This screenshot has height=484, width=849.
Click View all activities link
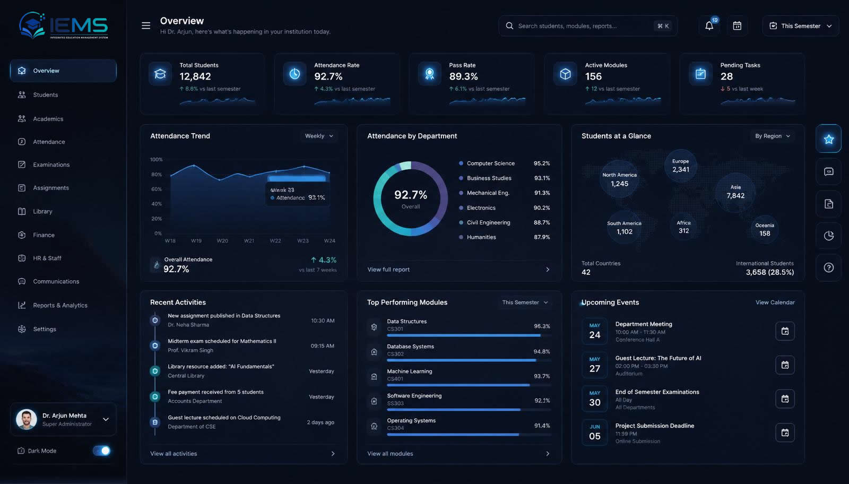174,454
